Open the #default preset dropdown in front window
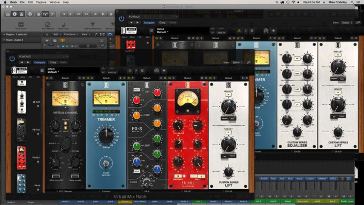 (43, 56)
